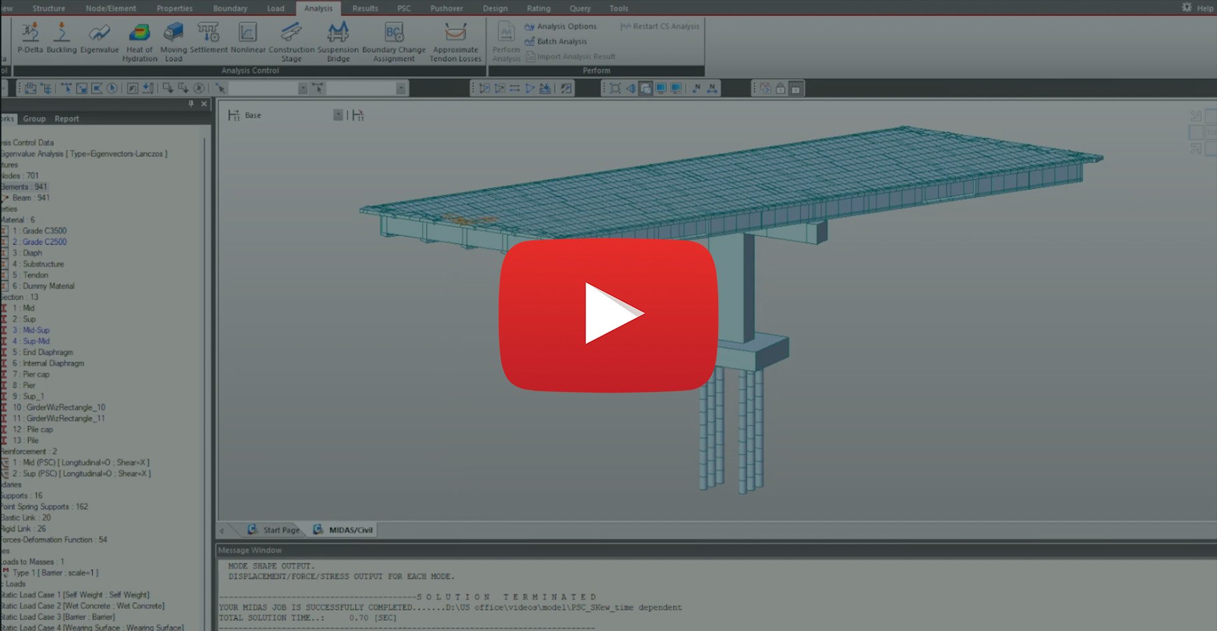Image resolution: width=1217 pixels, height=631 pixels.
Task: Switch to the Results ribbon tab
Action: 365,8
